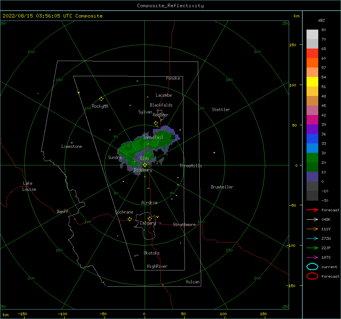Click the Stettler label

coord(221,110)
